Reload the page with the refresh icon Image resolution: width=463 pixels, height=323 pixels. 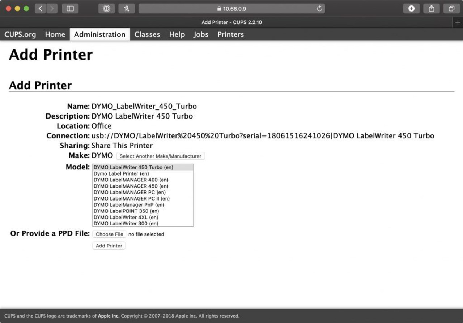tap(319, 9)
